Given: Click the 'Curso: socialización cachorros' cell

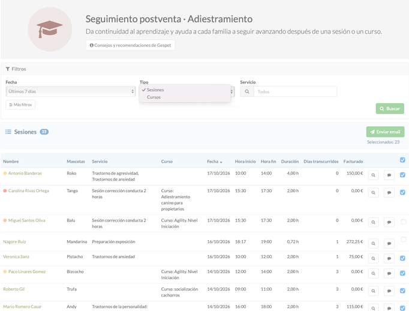Looking at the screenshot, I should click(x=179, y=292).
